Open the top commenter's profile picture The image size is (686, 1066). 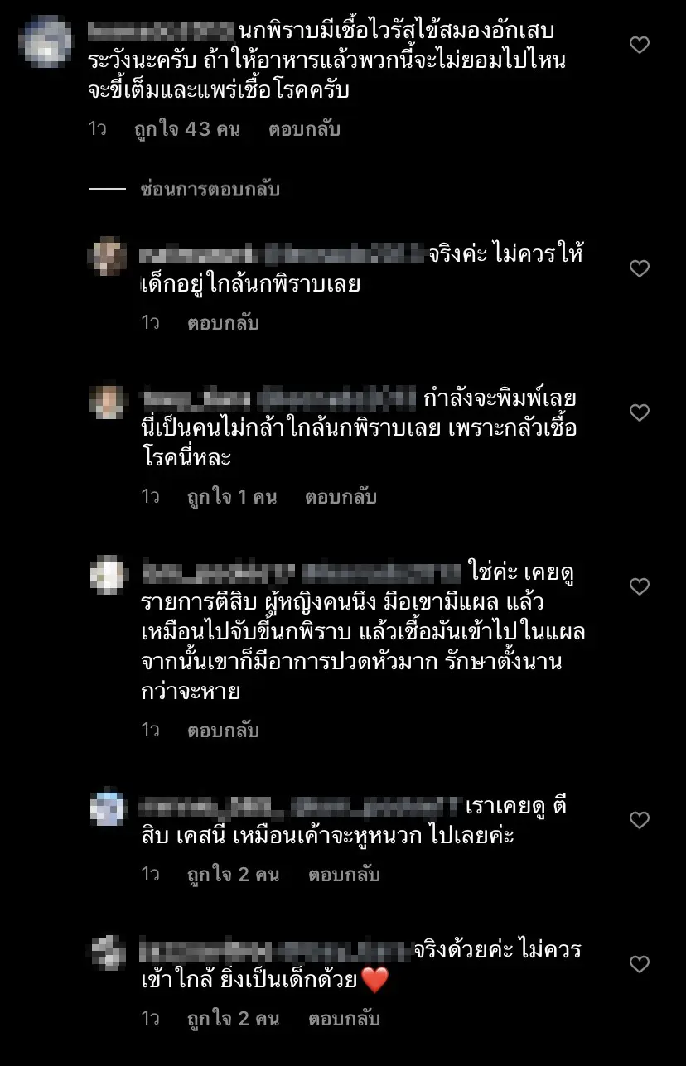44,40
